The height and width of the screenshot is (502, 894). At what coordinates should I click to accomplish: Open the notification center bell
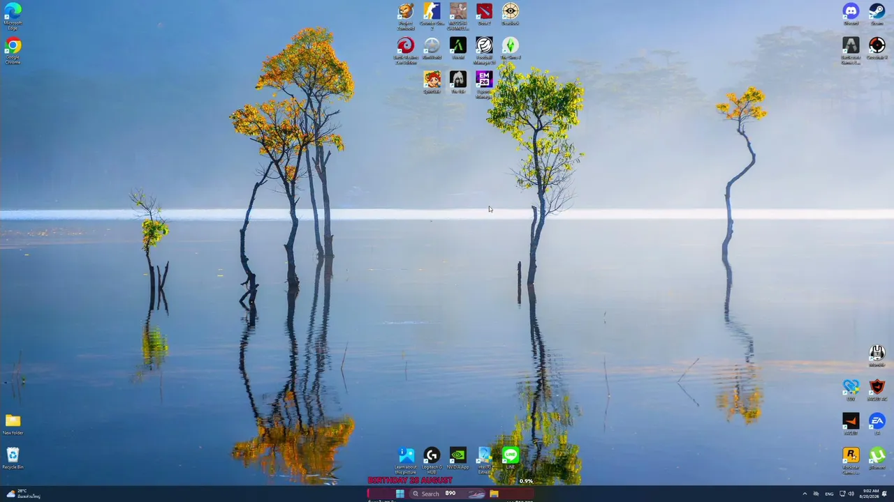(x=885, y=494)
